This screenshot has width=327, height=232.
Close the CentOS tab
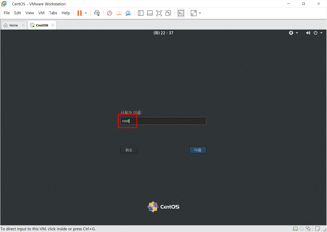point(53,25)
